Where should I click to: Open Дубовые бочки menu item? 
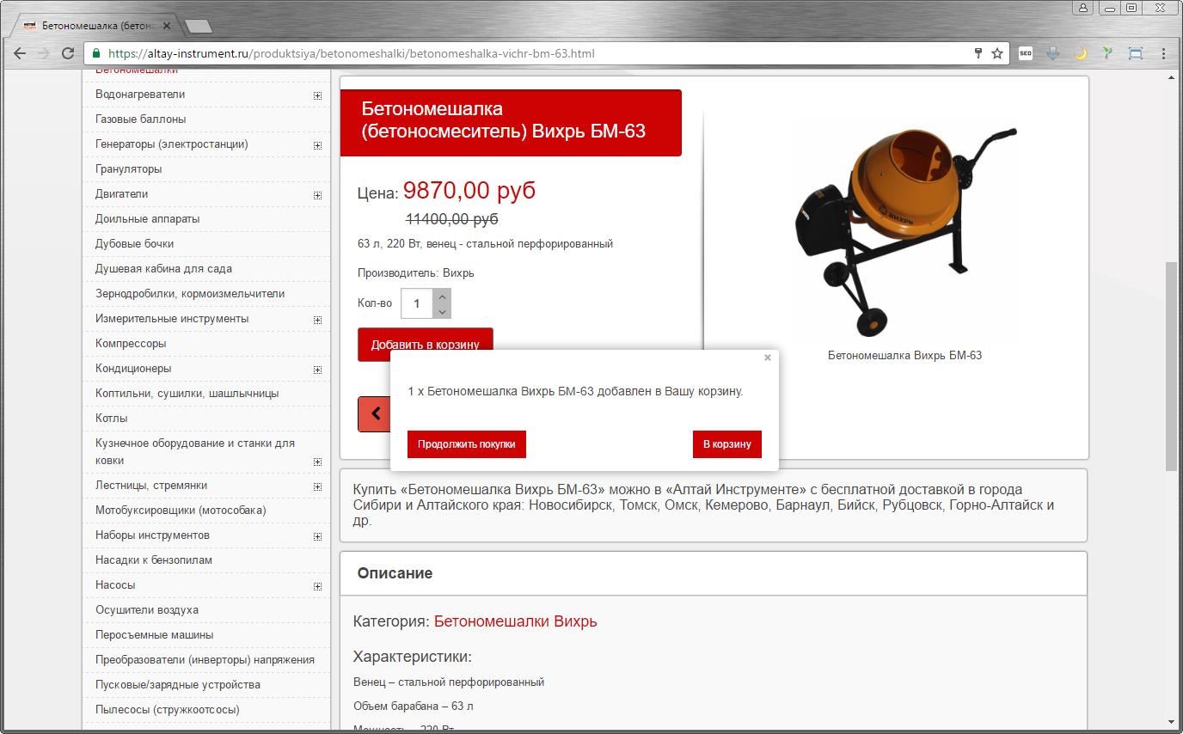tap(134, 244)
